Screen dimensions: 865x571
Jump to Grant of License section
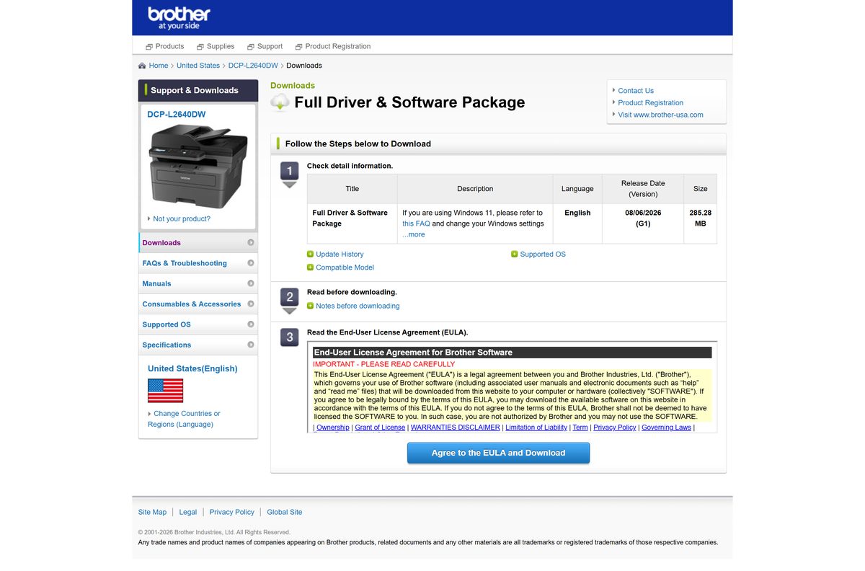point(380,428)
